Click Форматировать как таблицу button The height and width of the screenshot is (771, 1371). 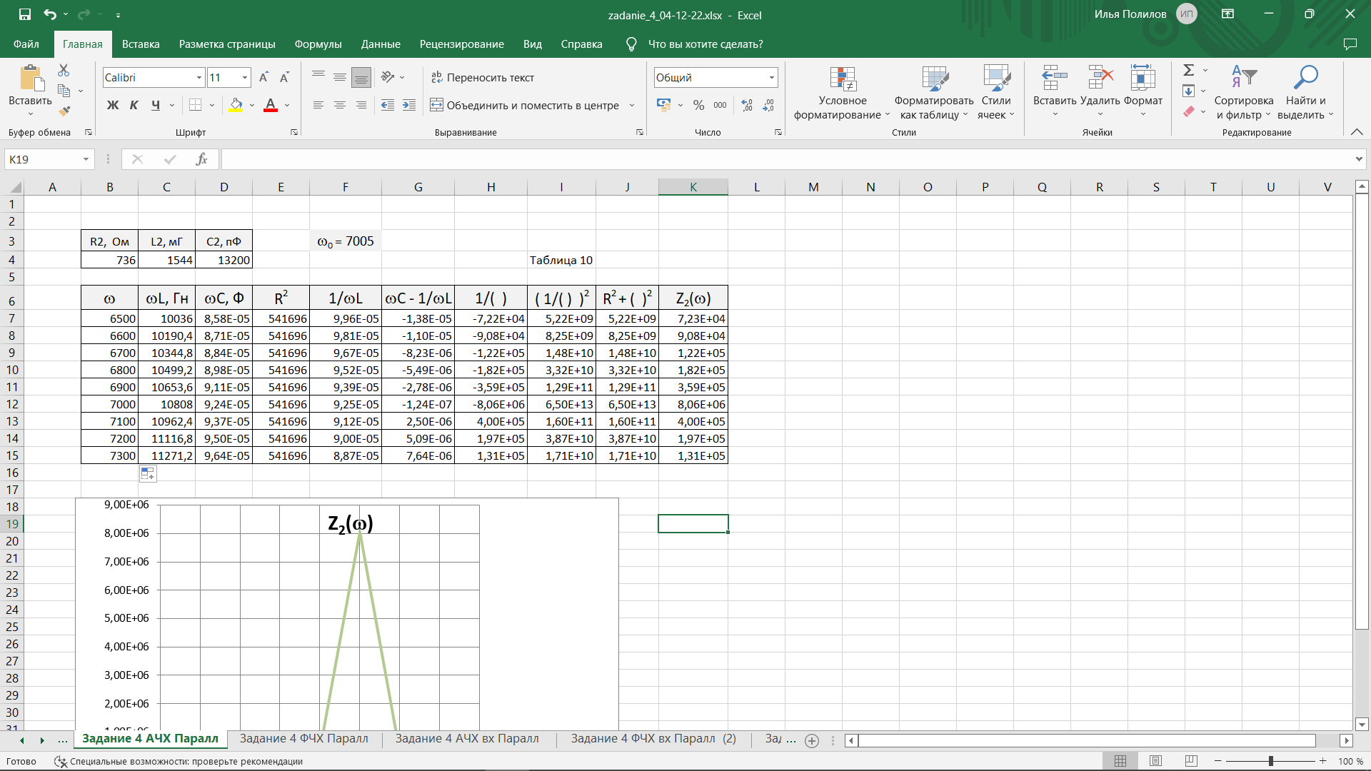click(934, 93)
